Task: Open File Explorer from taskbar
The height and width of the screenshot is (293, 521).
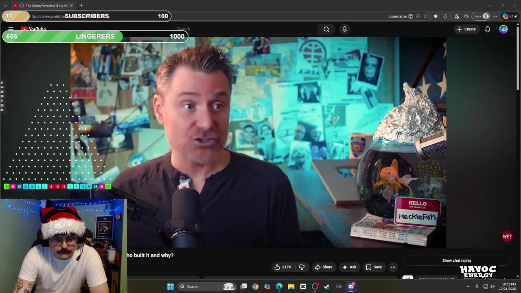Action: click(291, 286)
